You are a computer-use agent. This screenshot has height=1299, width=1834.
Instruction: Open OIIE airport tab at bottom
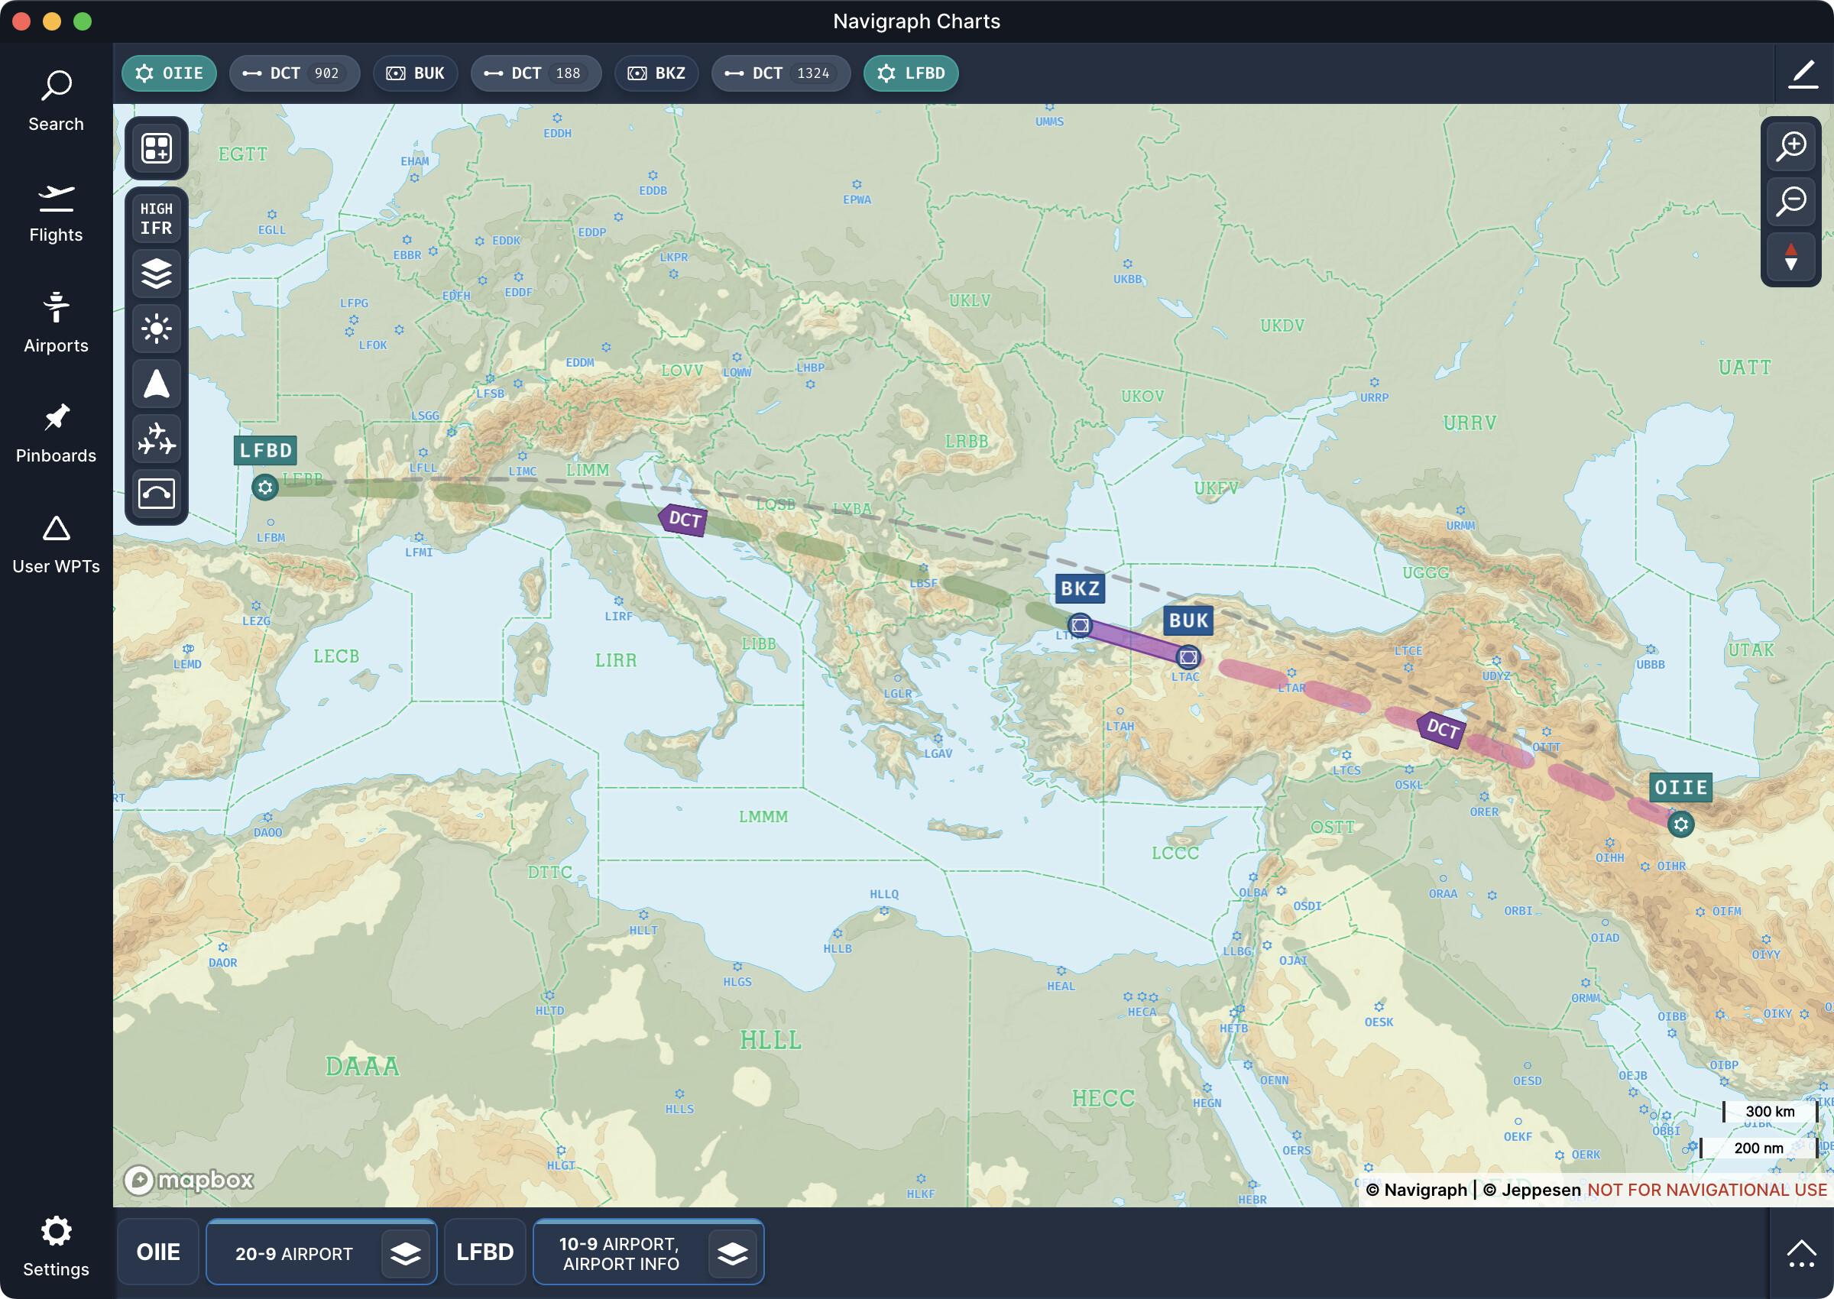point(158,1252)
